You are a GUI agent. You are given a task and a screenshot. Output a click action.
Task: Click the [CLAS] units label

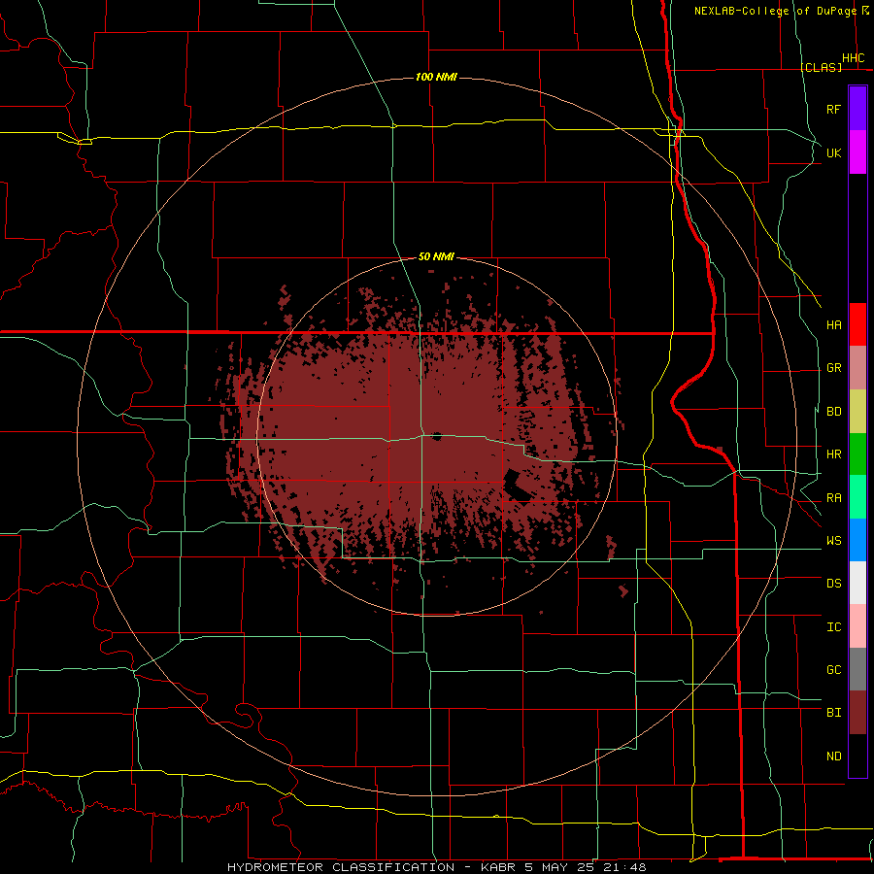(x=821, y=67)
